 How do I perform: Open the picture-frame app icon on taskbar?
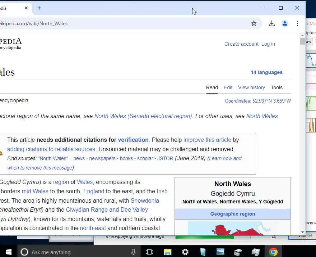(x=220, y=252)
